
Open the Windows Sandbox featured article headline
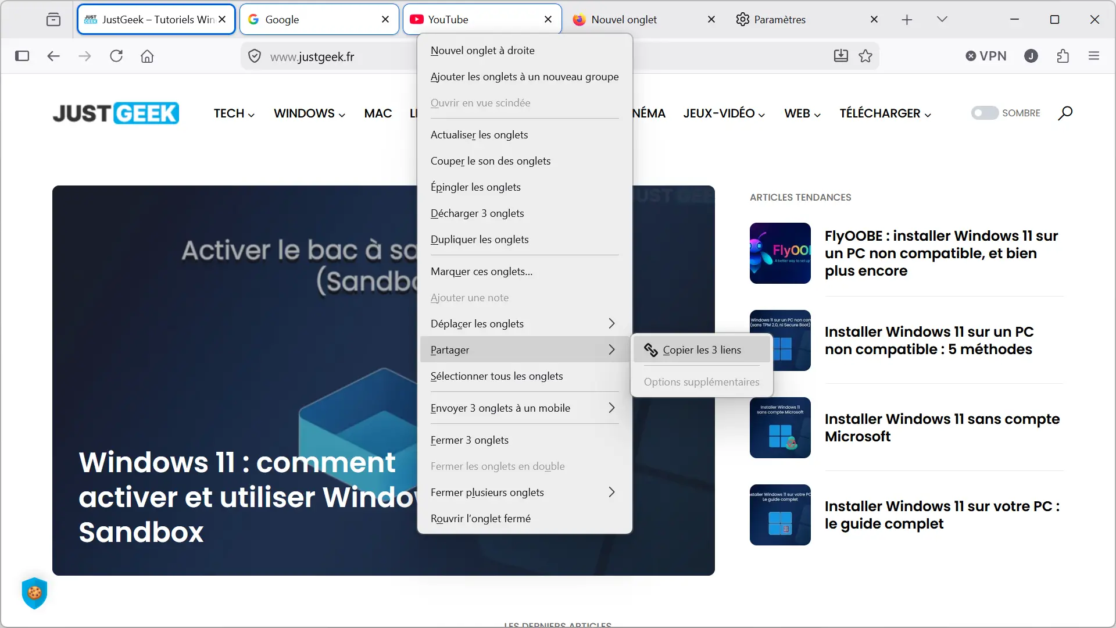pyautogui.click(x=247, y=497)
